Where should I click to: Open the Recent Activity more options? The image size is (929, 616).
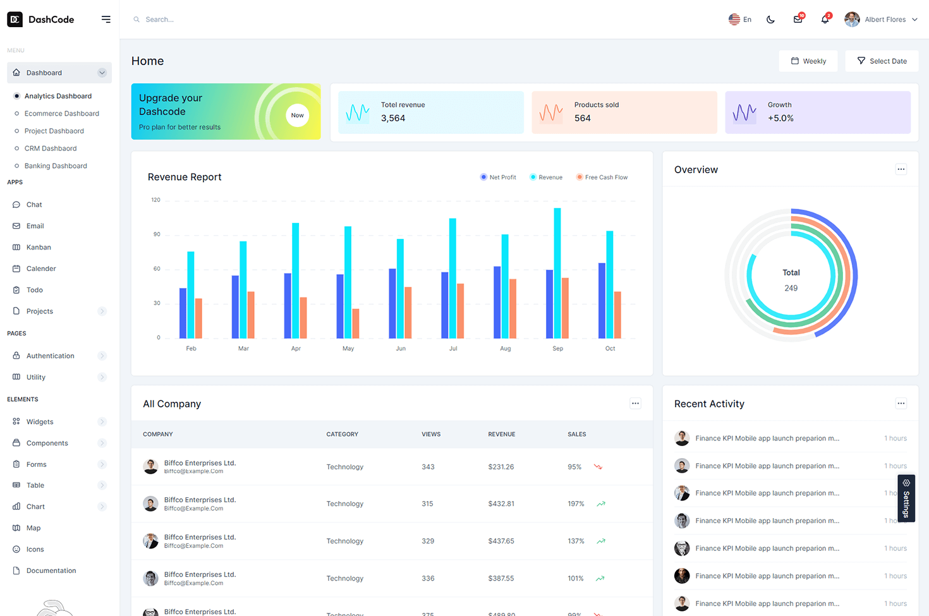click(901, 403)
